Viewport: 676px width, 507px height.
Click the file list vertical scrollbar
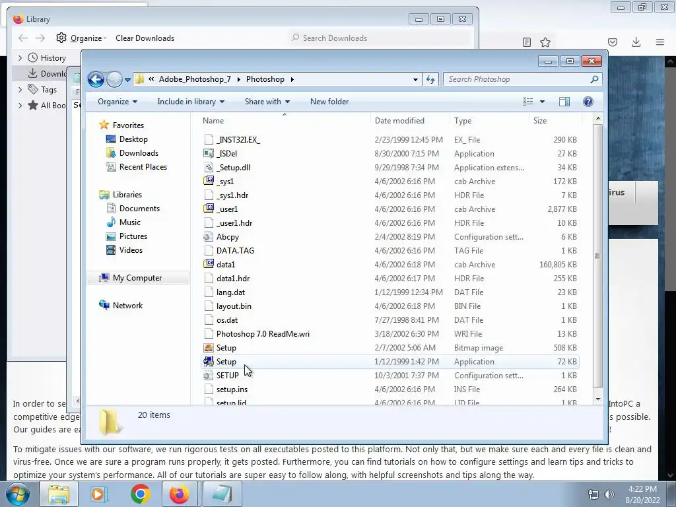point(597,256)
